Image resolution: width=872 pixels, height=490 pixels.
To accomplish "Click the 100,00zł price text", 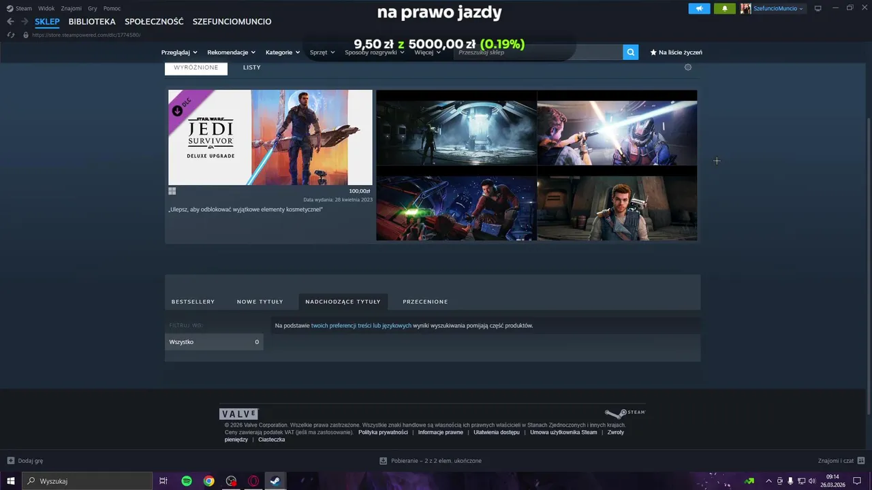I will tap(359, 191).
